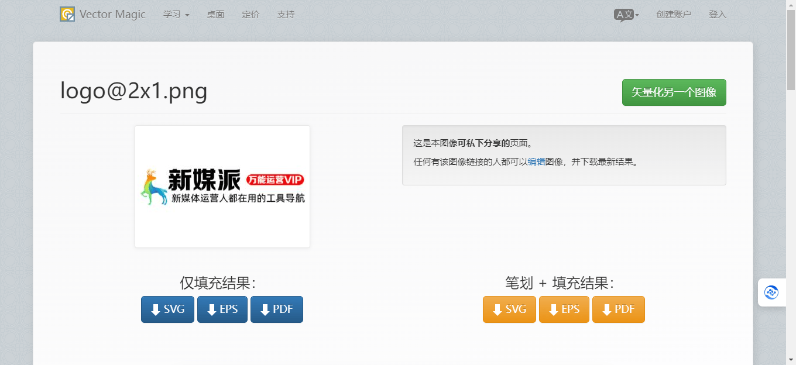Follow the blue 编辑 link

coord(536,162)
